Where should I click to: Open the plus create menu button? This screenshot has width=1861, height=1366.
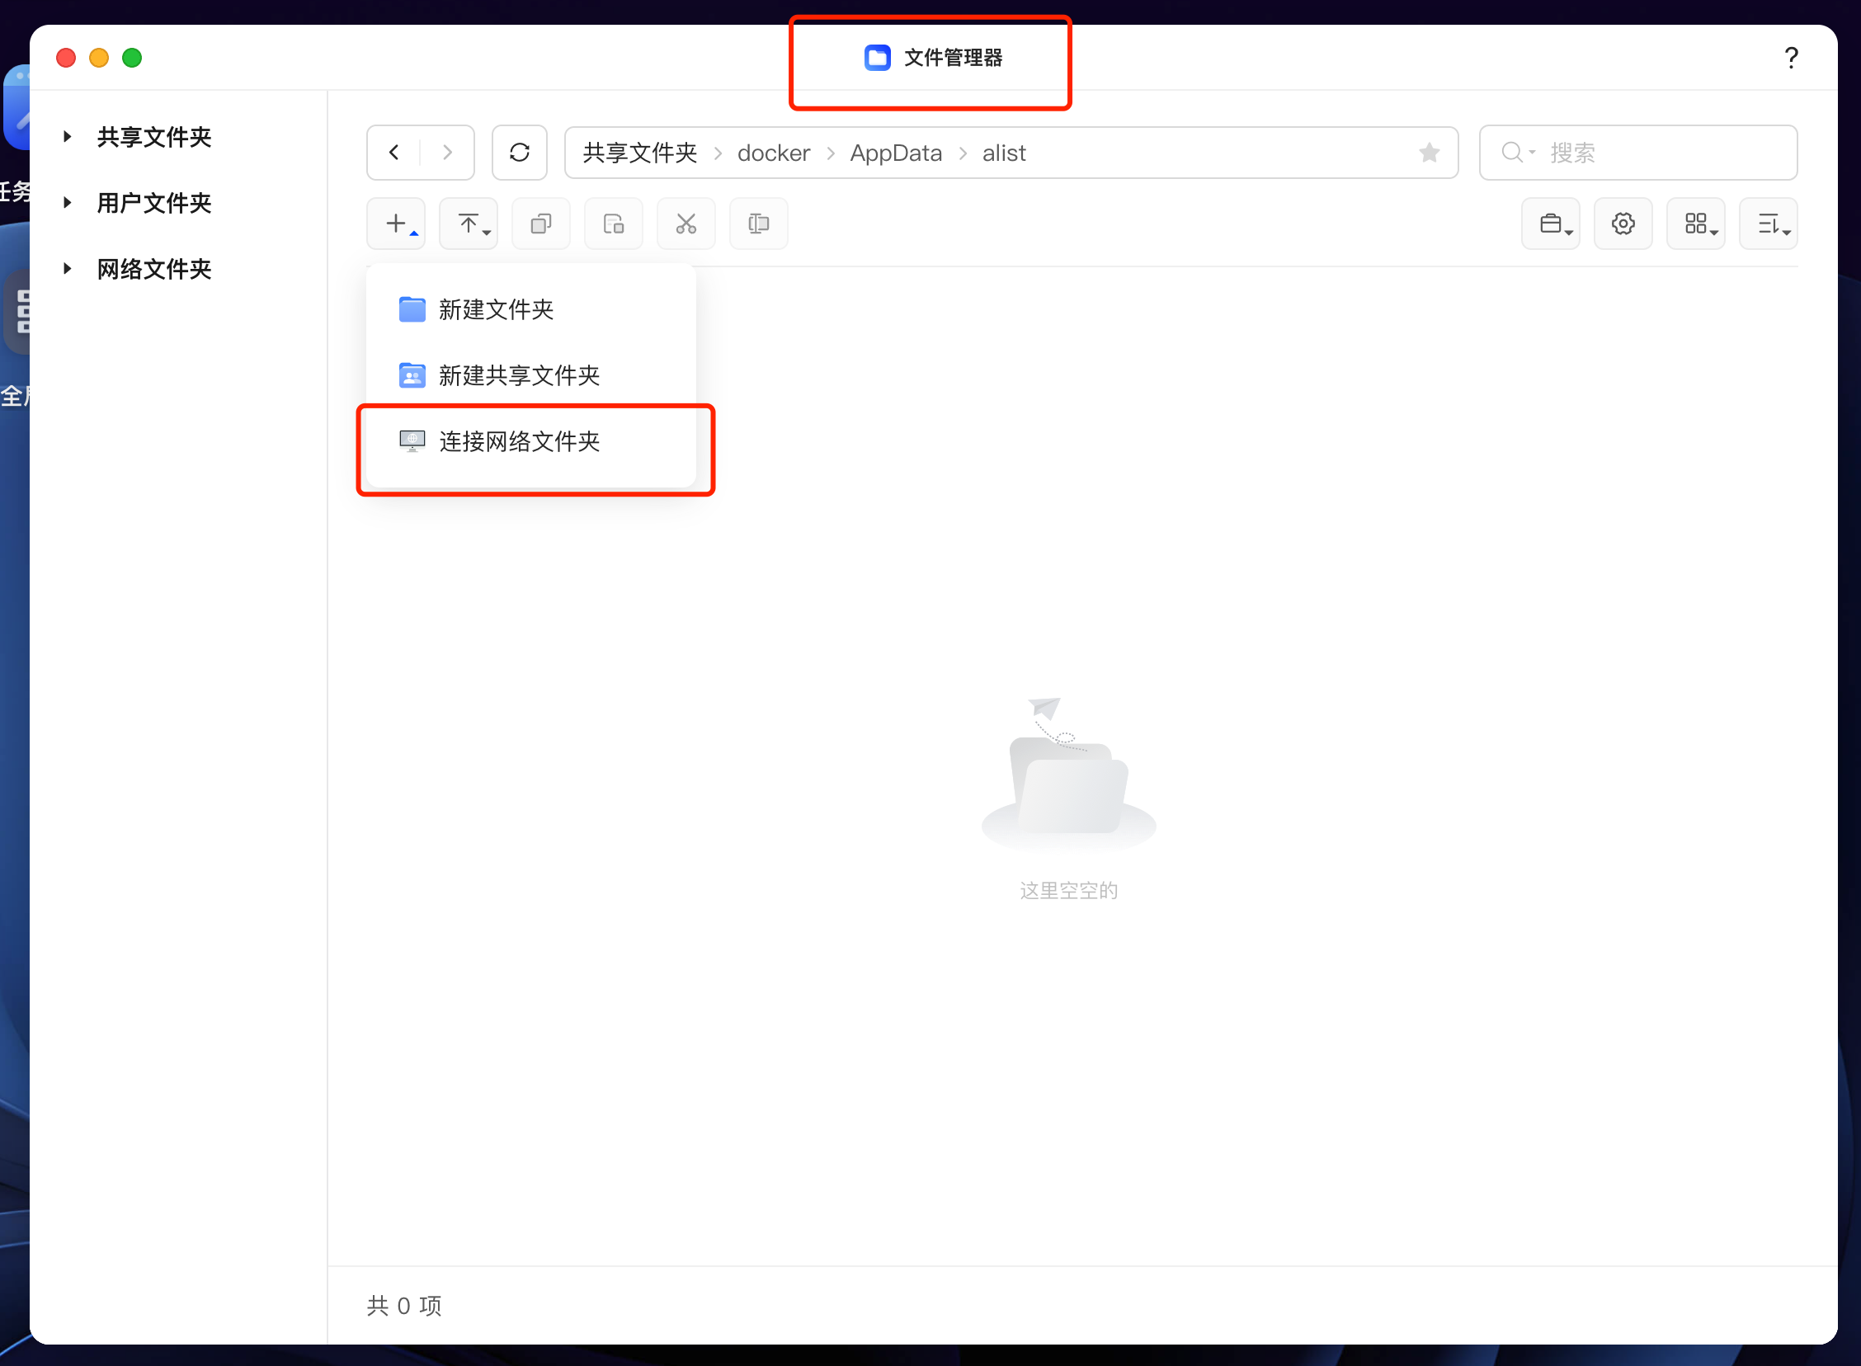[x=396, y=224]
